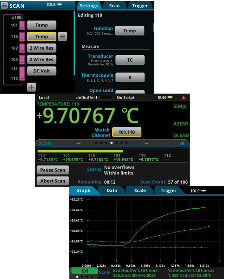Click the IDLE indicator in graph header
This screenshot has width=225, height=279.
tap(198, 191)
